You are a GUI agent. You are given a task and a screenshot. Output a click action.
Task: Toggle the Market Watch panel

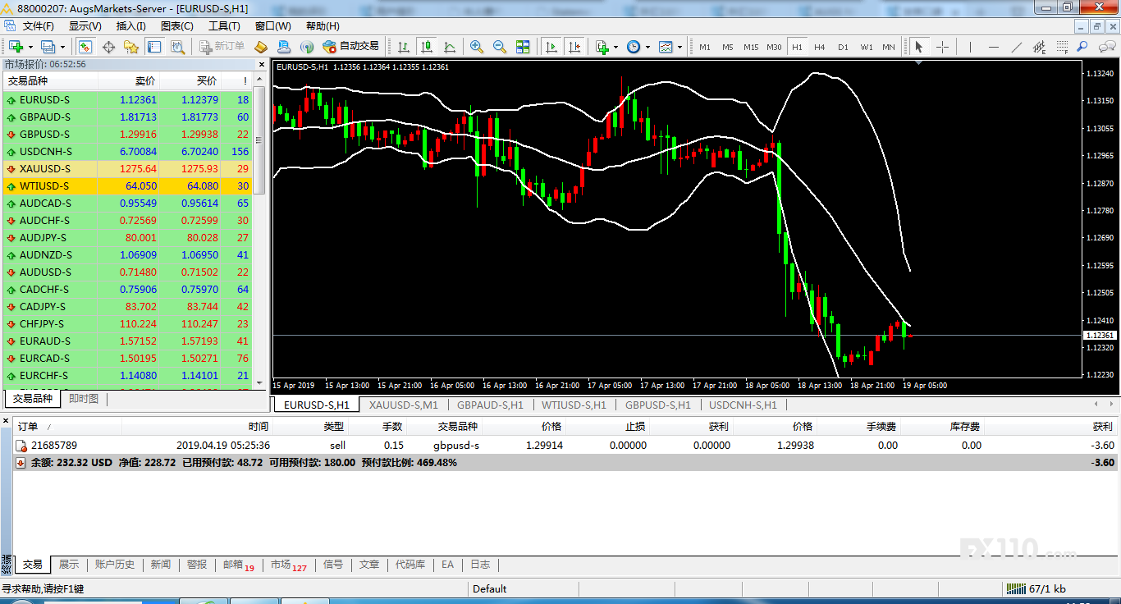coord(85,47)
